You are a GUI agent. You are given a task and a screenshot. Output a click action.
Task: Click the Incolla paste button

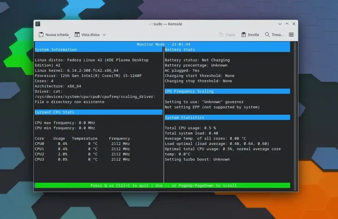[250, 35]
